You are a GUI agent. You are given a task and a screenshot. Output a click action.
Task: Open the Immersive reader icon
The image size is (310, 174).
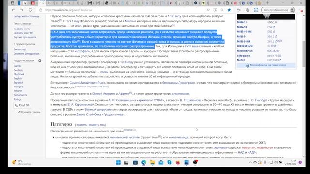click(215, 10)
